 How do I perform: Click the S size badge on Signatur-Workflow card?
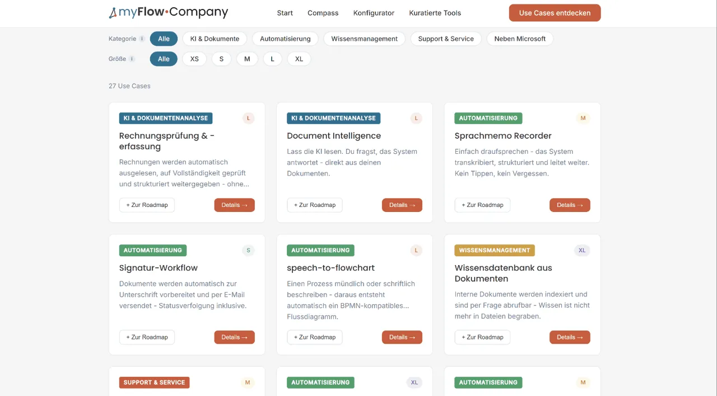pyautogui.click(x=249, y=251)
